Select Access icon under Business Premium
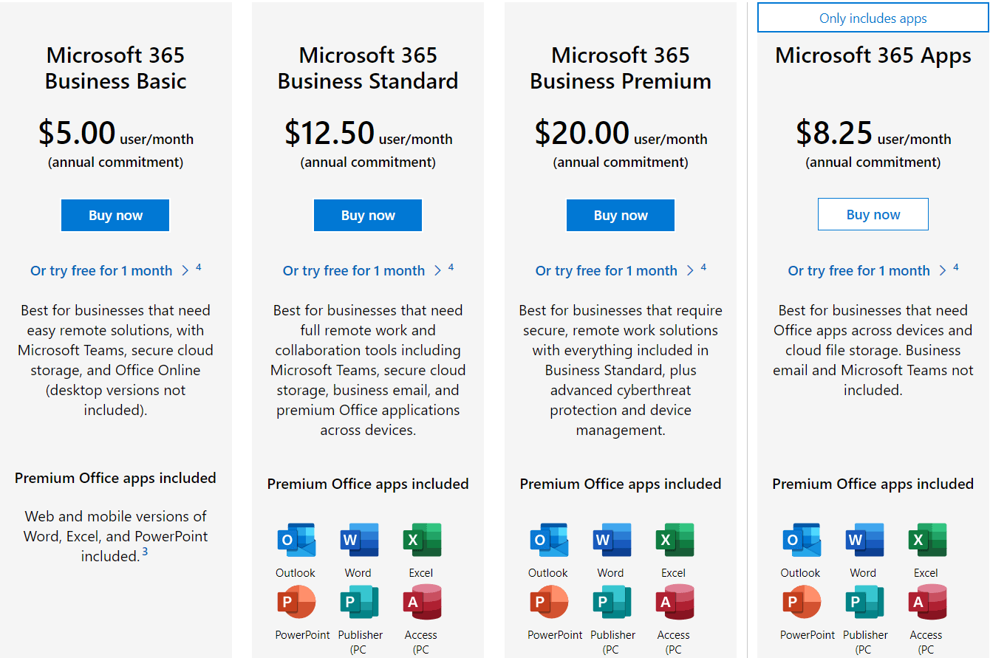Viewport: 990px width, 658px height. [675, 602]
